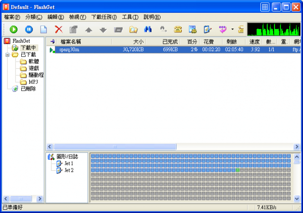Move job up with up arrow icon
Image resolution: width=303 pixels, height=213 pixels.
click(89, 30)
